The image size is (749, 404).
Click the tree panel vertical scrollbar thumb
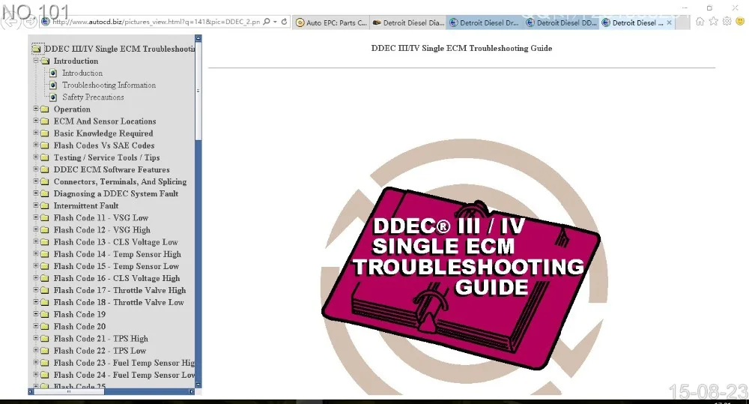(x=198, y=91)
